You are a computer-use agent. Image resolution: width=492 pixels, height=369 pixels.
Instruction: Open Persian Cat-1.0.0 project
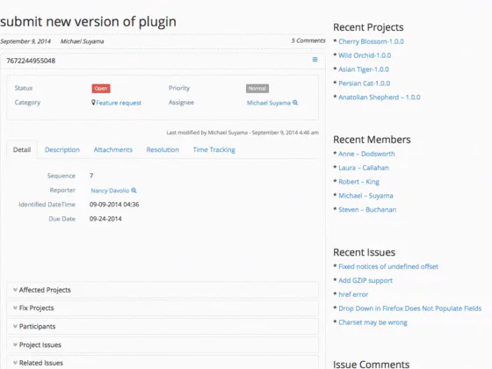[364, 83]
